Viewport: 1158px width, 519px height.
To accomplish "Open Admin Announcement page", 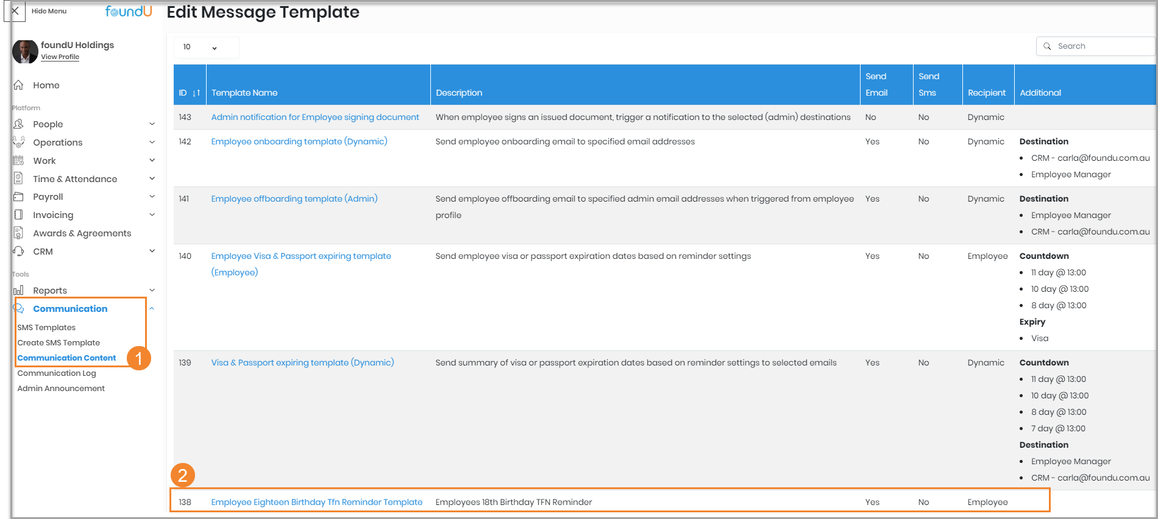I will 61,389.
